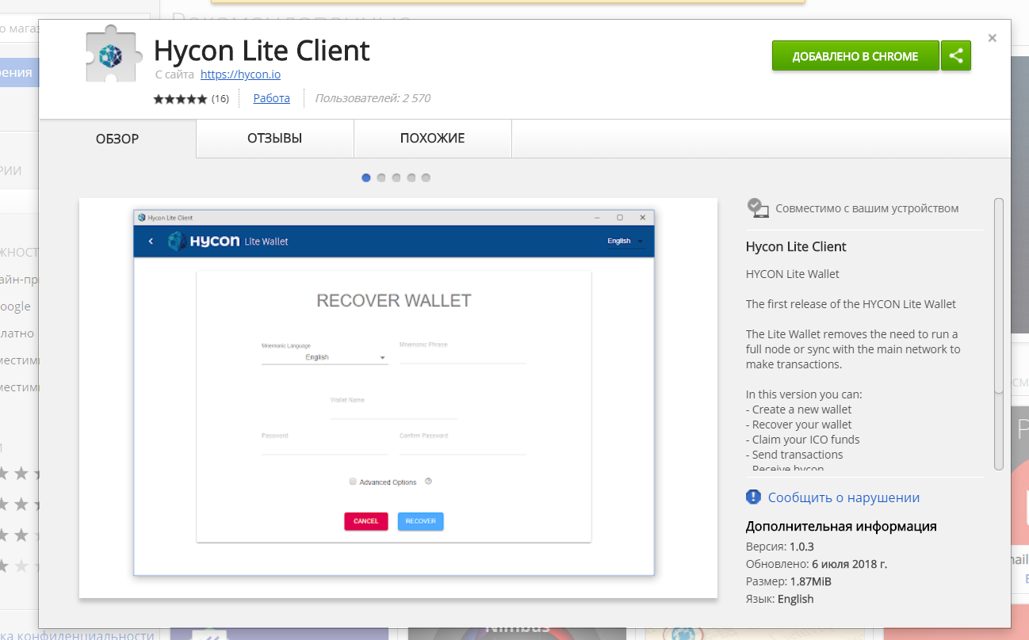Click the "Lite Wallet" label in the wallet header
1029x640 pixels.
(266, 242)
